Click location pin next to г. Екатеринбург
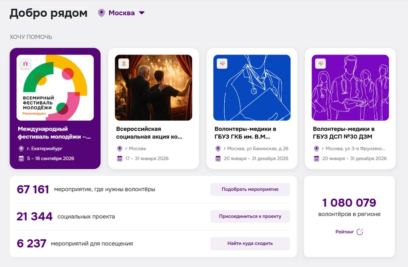Viewport: 408px width, 267px height. [22, 148]
